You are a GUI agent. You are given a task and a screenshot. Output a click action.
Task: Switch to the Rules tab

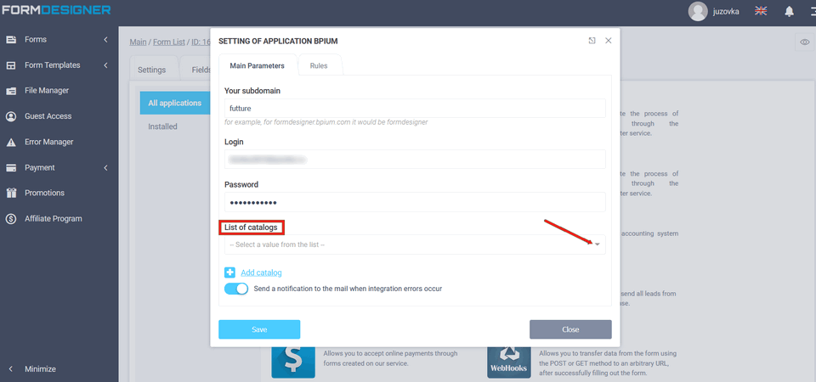click(x=319, y=66)
